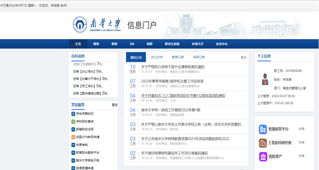
Task: Click the 邮箱别名注册 service icon
Action: (x=73, y=129)
